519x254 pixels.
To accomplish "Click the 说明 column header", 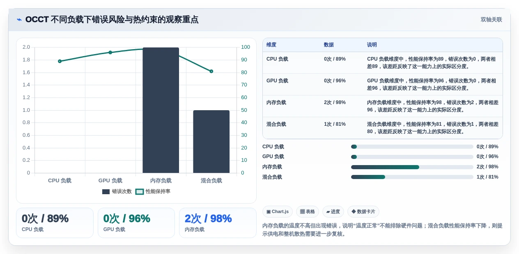I will [372, 45].
